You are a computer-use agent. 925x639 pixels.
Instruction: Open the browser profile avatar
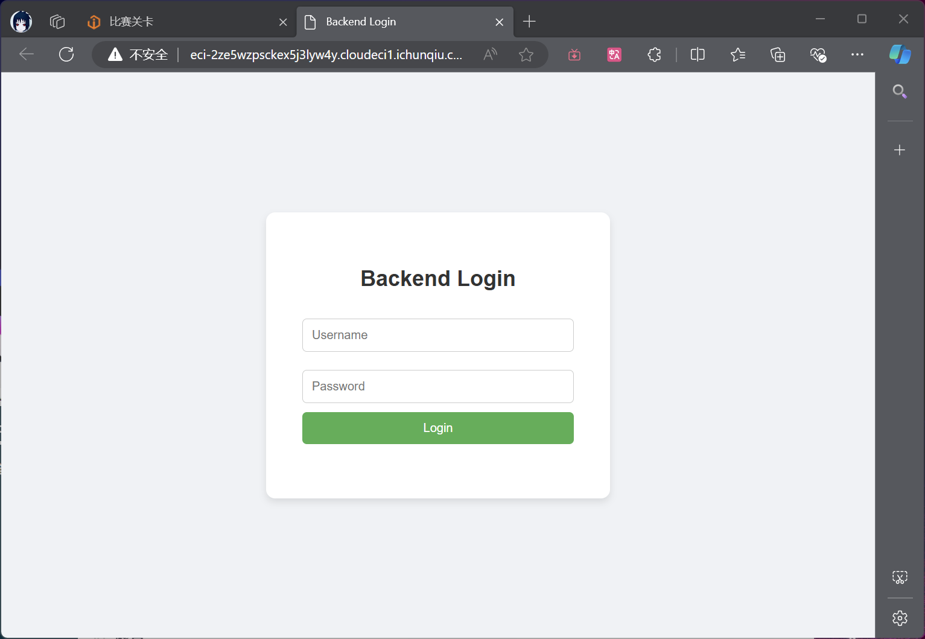point(21,22)
